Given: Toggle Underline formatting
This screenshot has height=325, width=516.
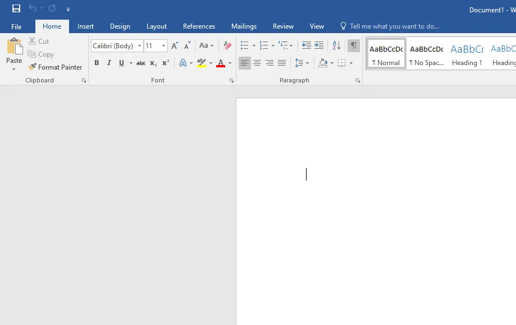Looking at the screenshot, I should (121, 63).
